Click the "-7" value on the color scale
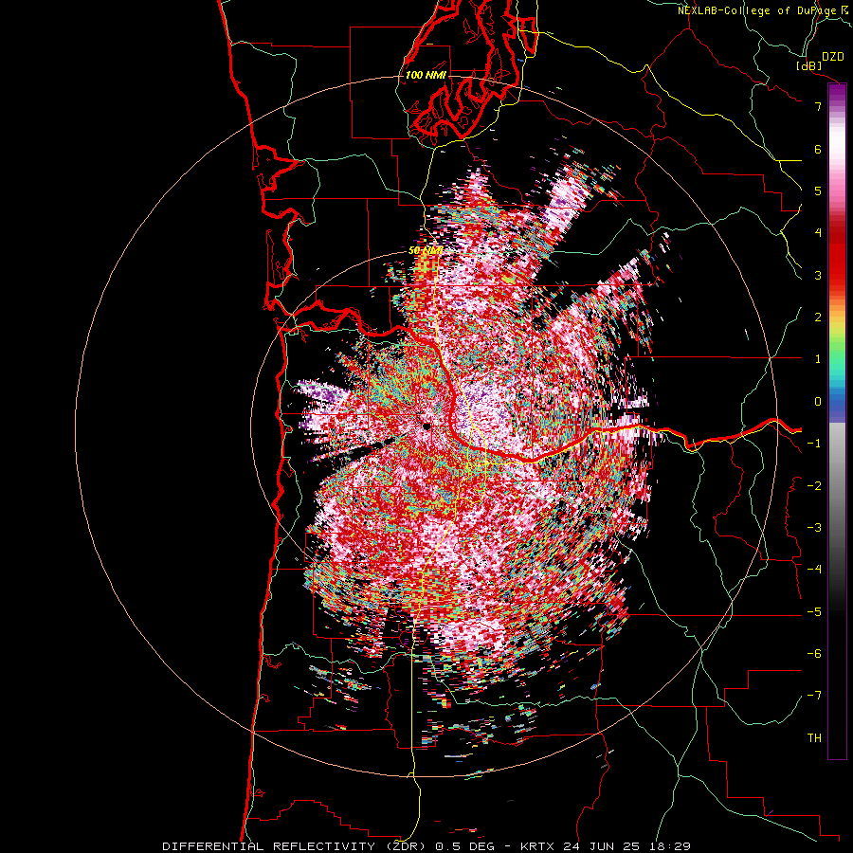Image resolution: width=853 pixels, height=853 pixels. [x=814, y=696]
